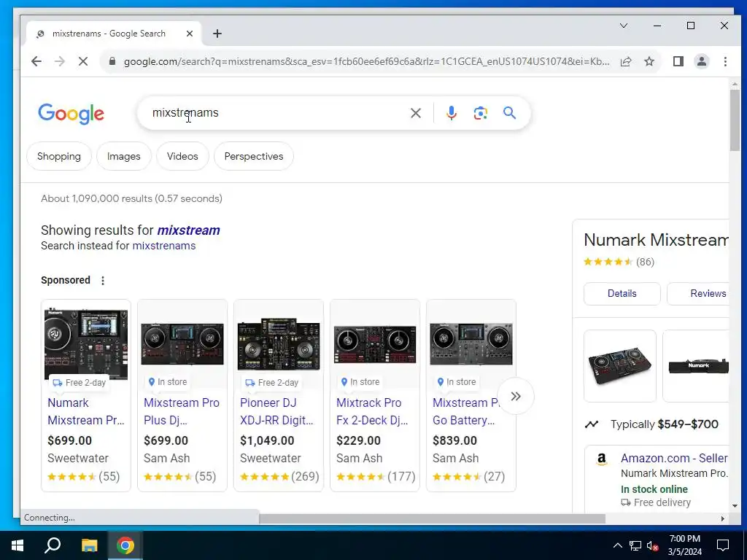Search instead for mixstrenams
This screenshot has height=560, width=747.
coord(164,246)
